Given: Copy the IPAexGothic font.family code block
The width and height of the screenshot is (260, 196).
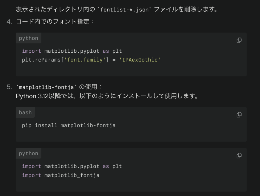Looking at the screenshot, I should pos(239,40).
